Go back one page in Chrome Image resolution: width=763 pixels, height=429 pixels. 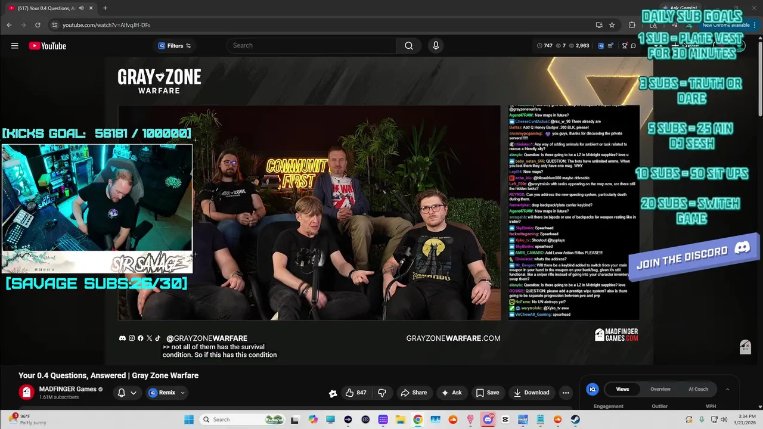(x=9, y=25)
